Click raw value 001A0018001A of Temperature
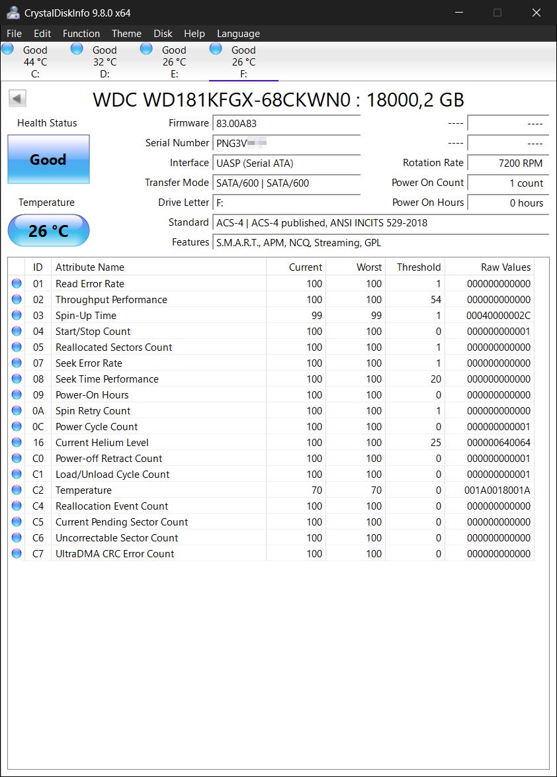The height and width of the screenshot is (777, 557). click(x=497, y=490)
